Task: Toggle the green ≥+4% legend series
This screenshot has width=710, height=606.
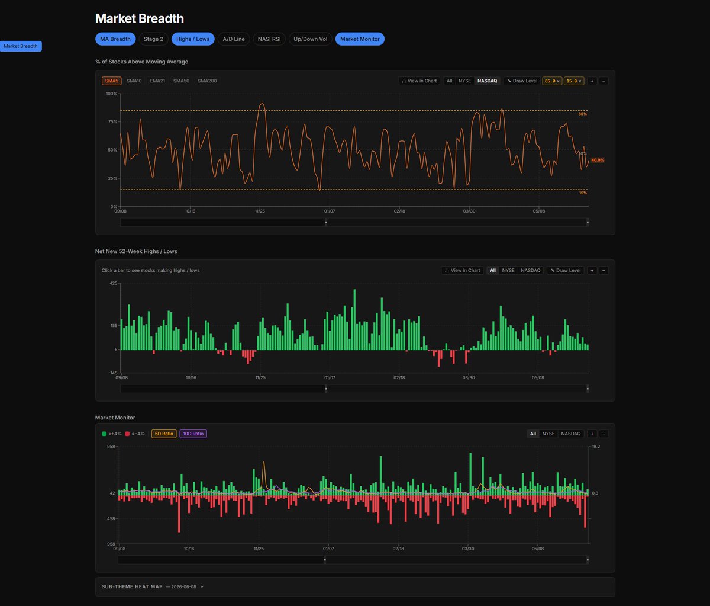Action: pos(112,434)
